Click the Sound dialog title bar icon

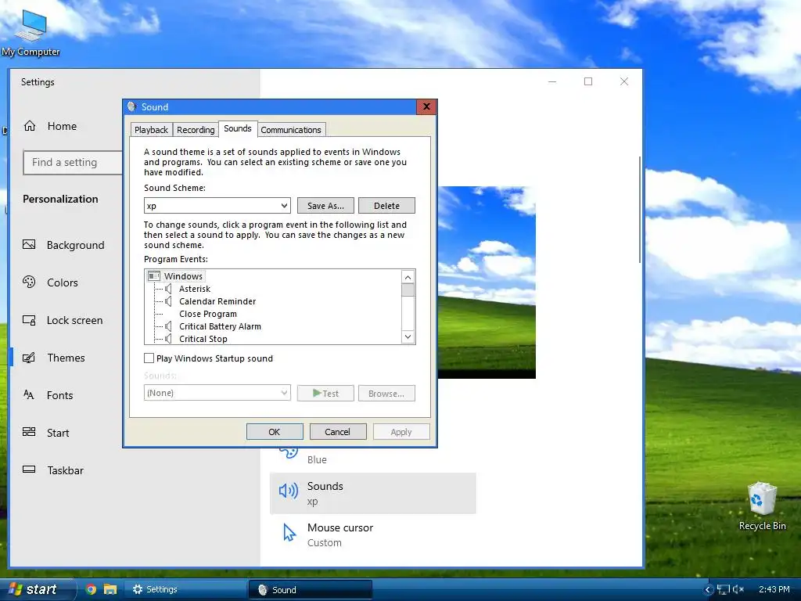click(x=131, y=106)
